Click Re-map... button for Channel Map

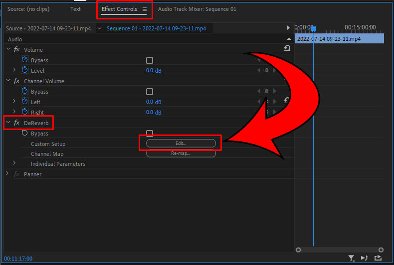click(181, 153)
